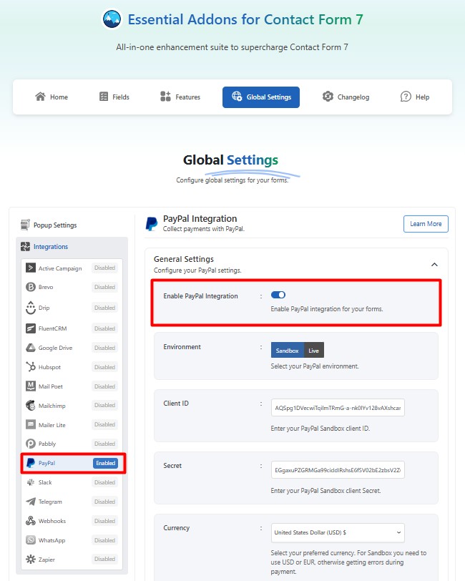The image size is (465, 581).
Task: Click the Mailchimp monkey icon
Action: [x=31, y=406]
